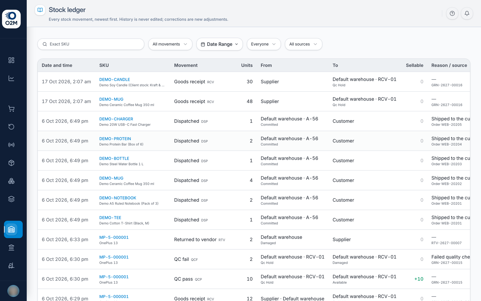Focus the Exact SKU search field
The width and height of the screenshot is (481, 301).
91,44
